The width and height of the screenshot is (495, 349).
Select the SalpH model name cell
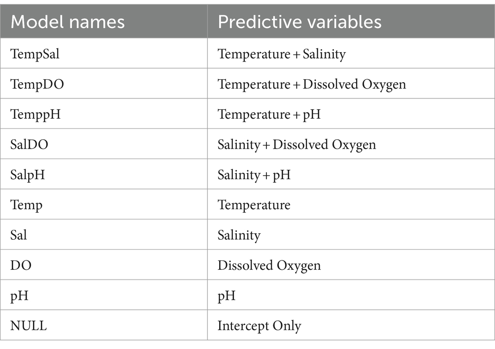pos(104,174)
